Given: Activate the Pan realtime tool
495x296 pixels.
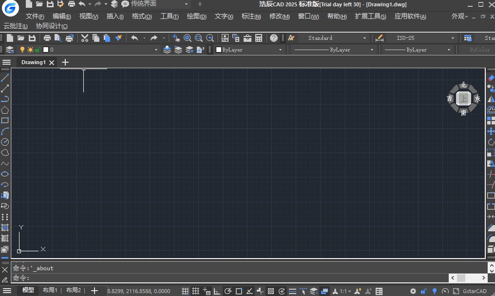Looking at the screenshot, I should (176, 38).
